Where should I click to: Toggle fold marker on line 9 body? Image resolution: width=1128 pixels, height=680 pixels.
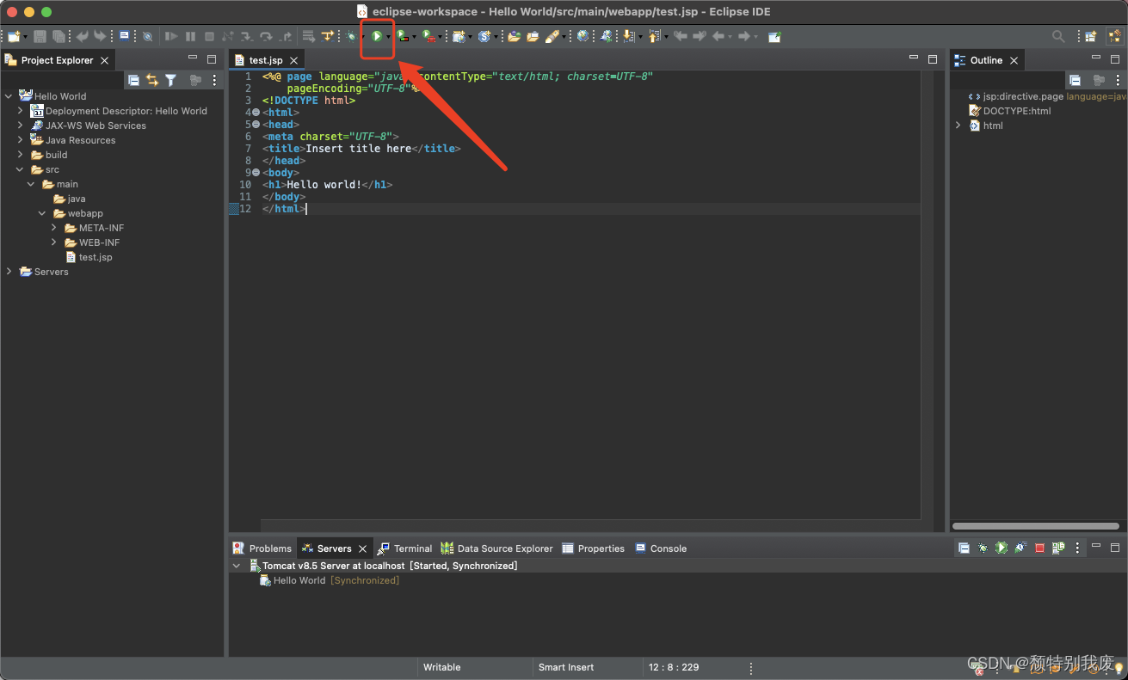click(x=256, y=173)
